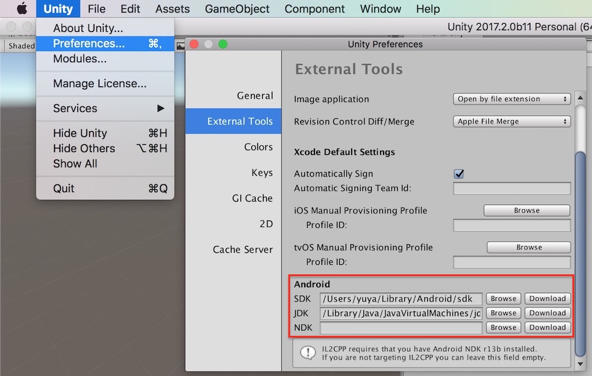Viewport: 592px width, 376px height.
Task: Switch to 2D preferences tab
Action: coord(233,223)
